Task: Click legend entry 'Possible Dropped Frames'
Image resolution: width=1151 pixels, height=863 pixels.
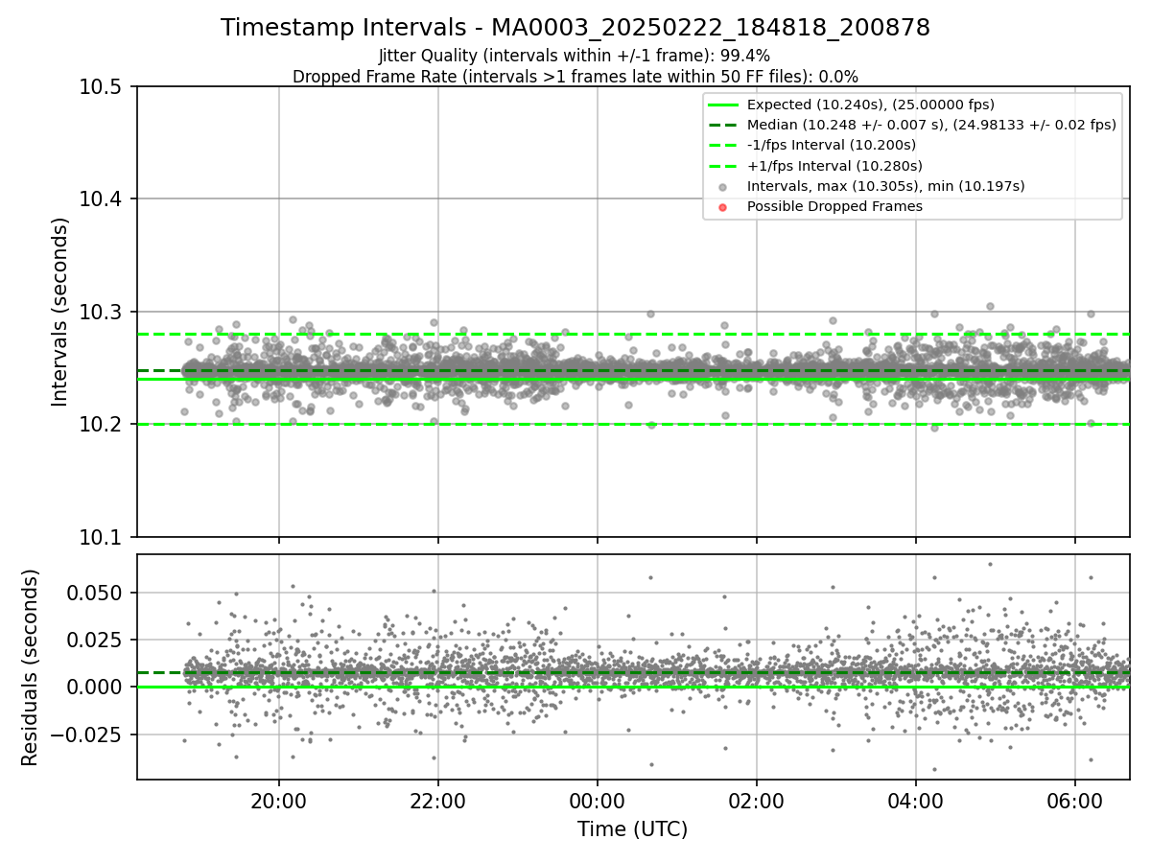Action: (x=834, y=206)
